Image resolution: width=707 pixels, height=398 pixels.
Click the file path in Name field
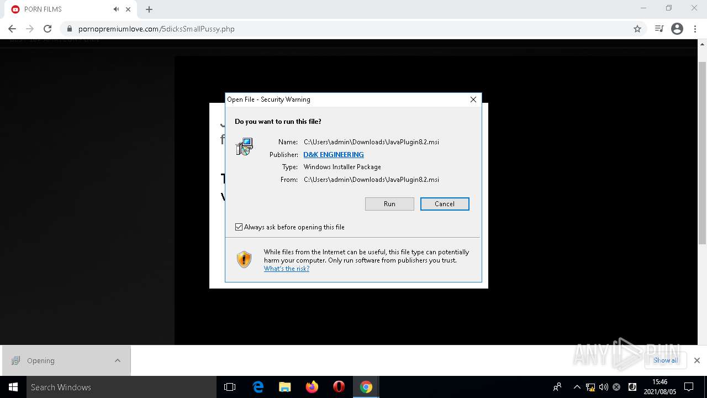[371, 142]
